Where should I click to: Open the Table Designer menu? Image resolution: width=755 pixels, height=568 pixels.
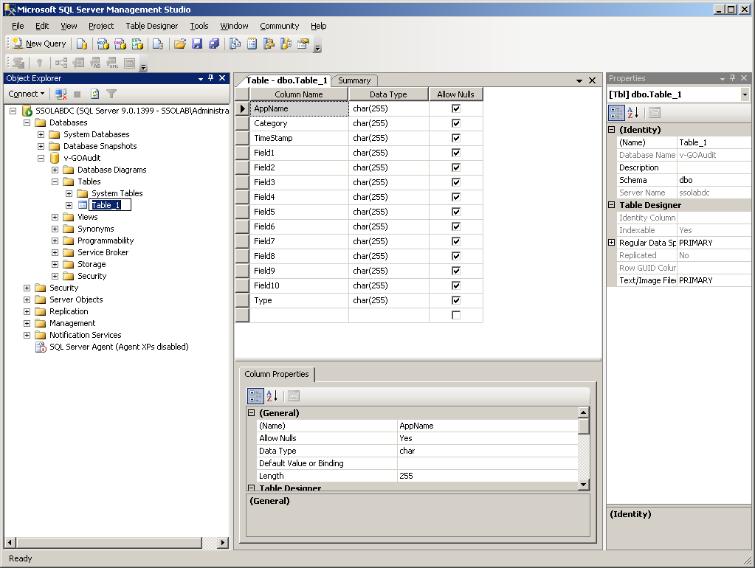[x=152, y=26]
